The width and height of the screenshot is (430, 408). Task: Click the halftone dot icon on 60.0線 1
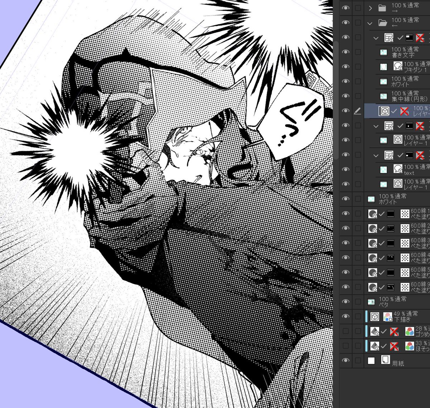[x=405, y=214]
